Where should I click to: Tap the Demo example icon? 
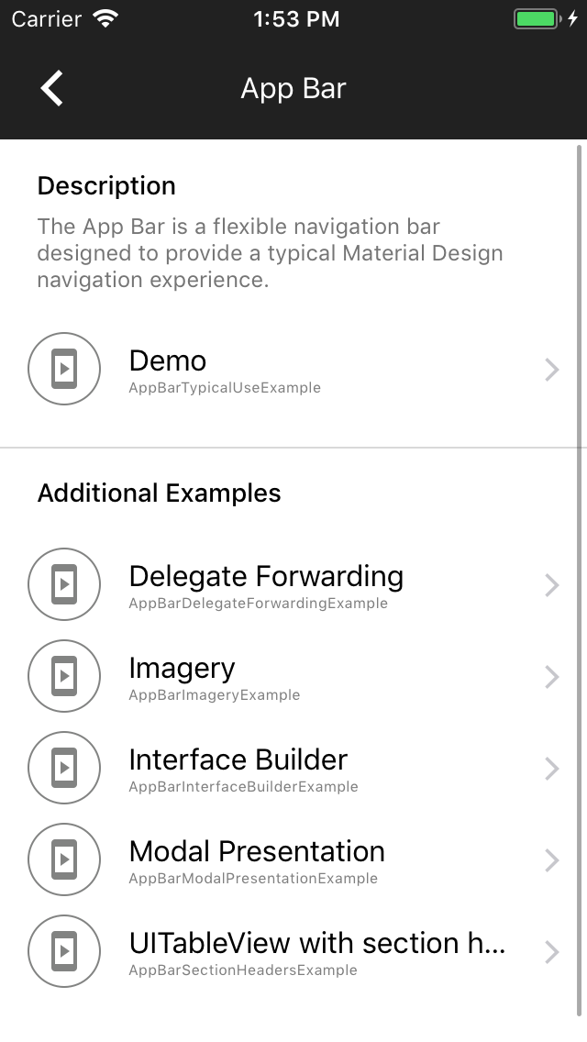point(63,369)
